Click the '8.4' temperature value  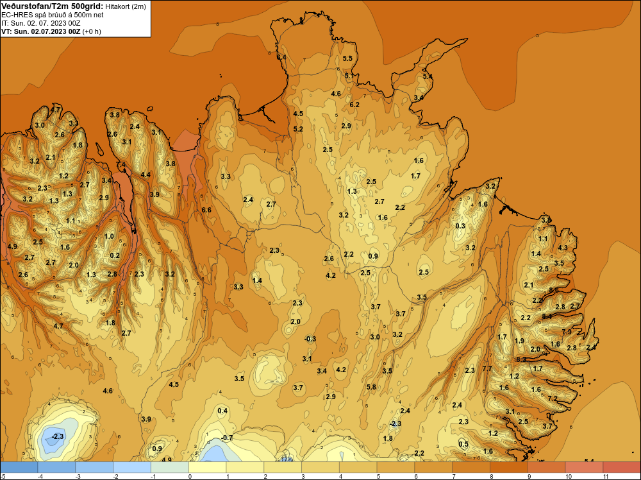pos(547,316)
